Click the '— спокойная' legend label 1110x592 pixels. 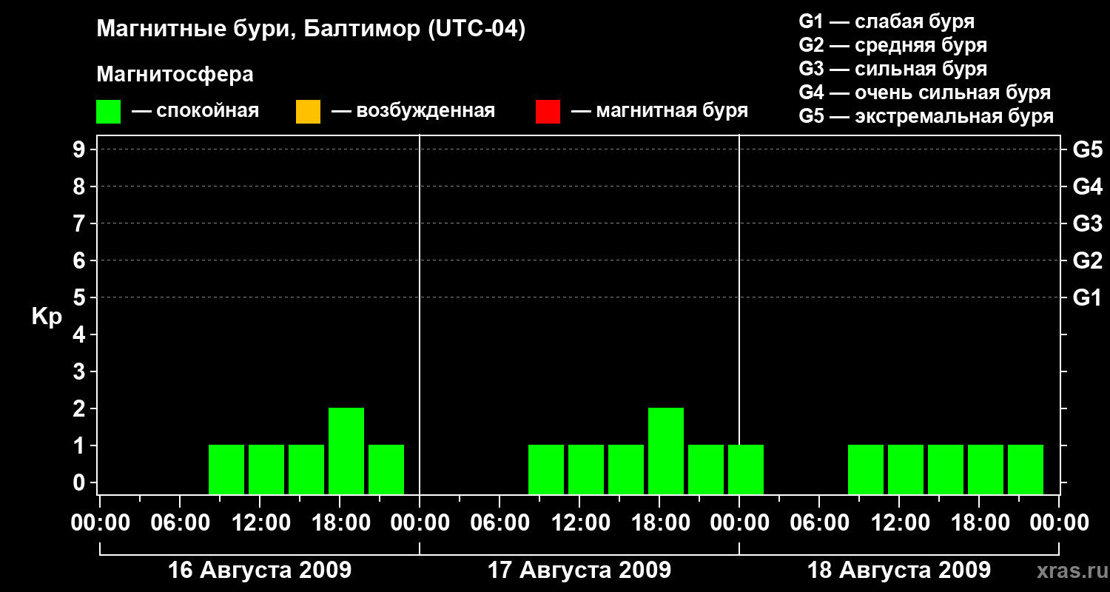tap(195, 111)
